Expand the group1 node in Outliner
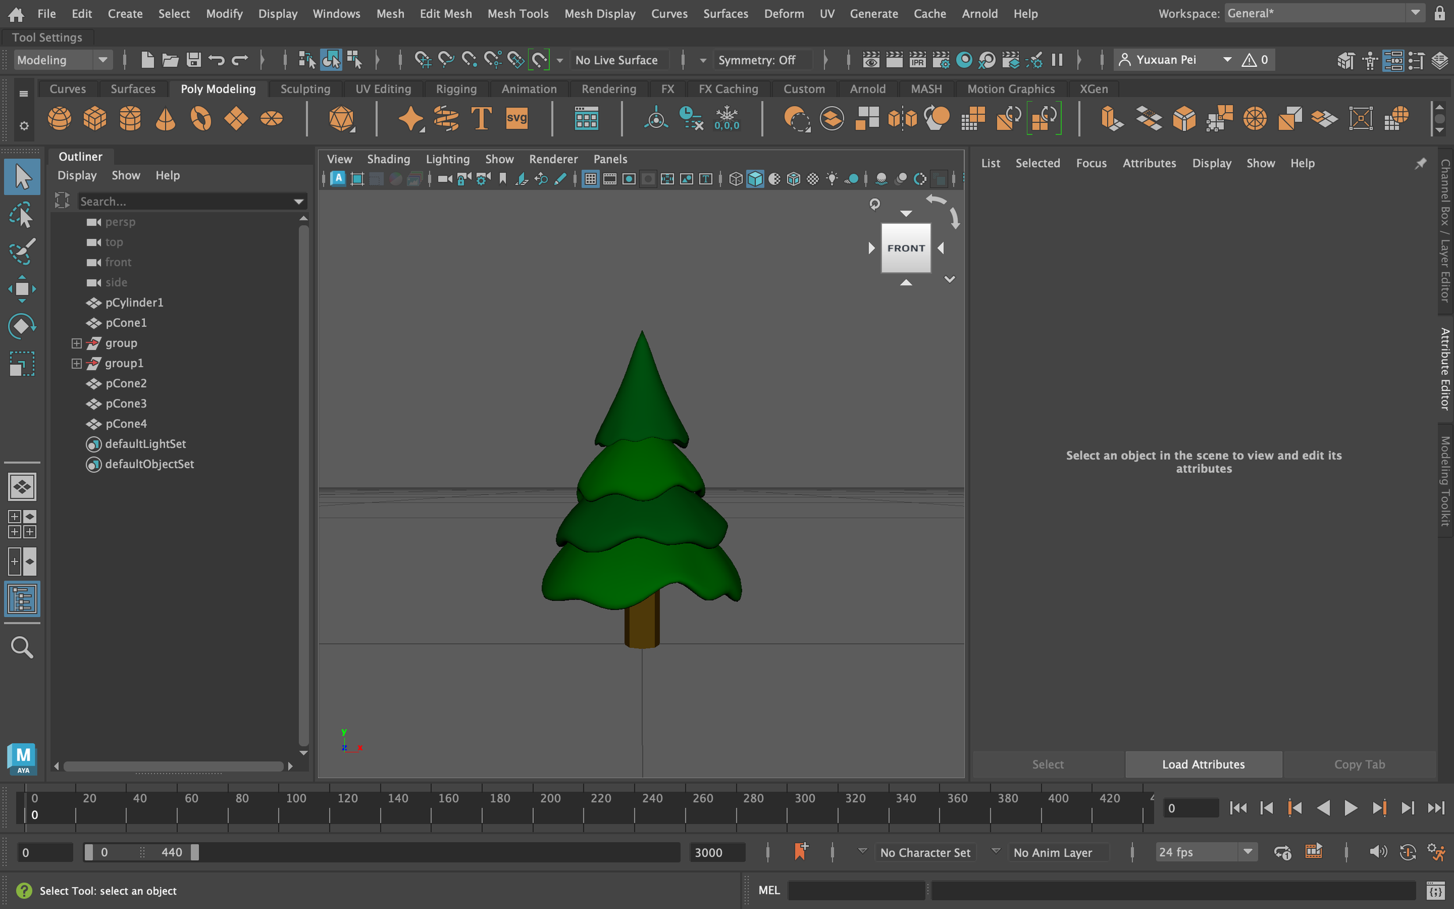Screen dimensions: 1454x909 tap(76, 363)
